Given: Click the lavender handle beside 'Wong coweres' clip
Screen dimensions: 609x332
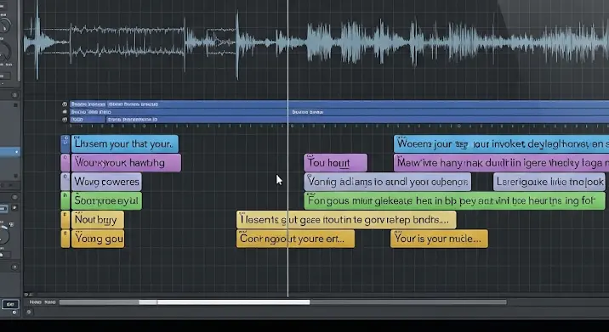Looking at the screenshot, I should [65, 182].
